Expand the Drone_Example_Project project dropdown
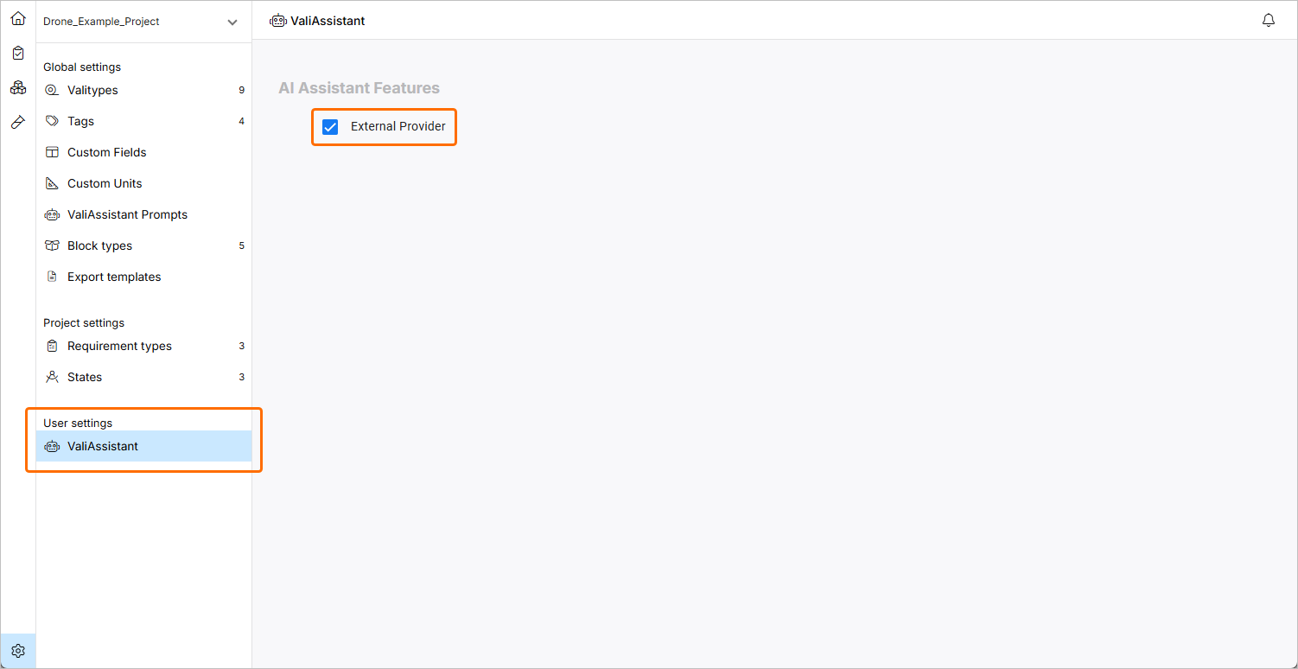This screenshot has height=669, width=1298. pos(141,22)
